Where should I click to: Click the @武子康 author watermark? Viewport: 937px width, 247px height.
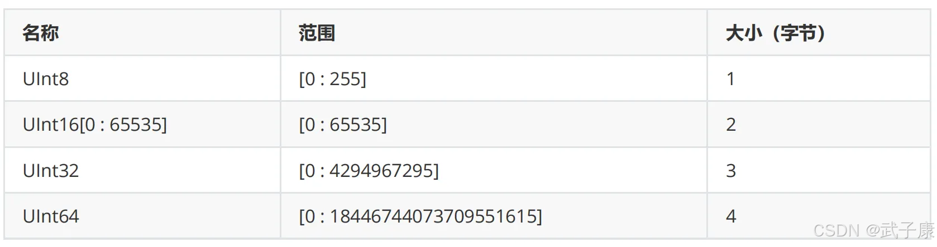click(899, 230)
